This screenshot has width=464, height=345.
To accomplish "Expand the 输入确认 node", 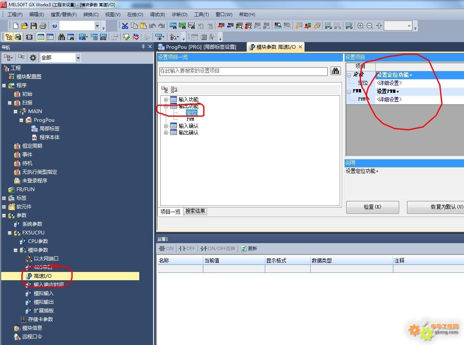I will click(x=166, y=126).
